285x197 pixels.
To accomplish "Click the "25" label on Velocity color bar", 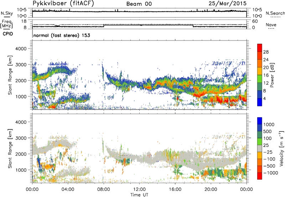I will click(x=266, y=145).
